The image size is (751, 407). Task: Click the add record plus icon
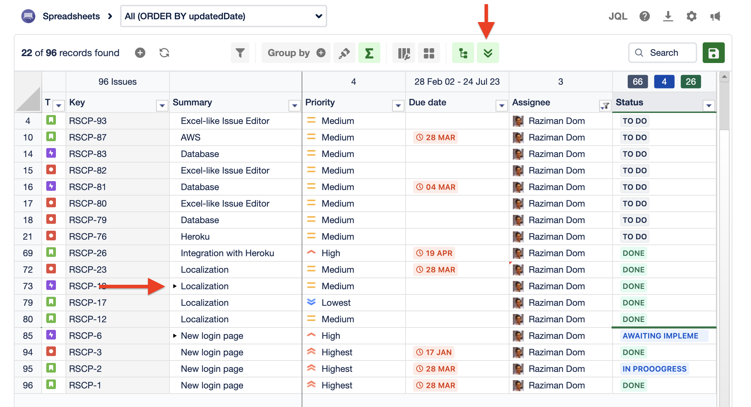coord(140,53)
